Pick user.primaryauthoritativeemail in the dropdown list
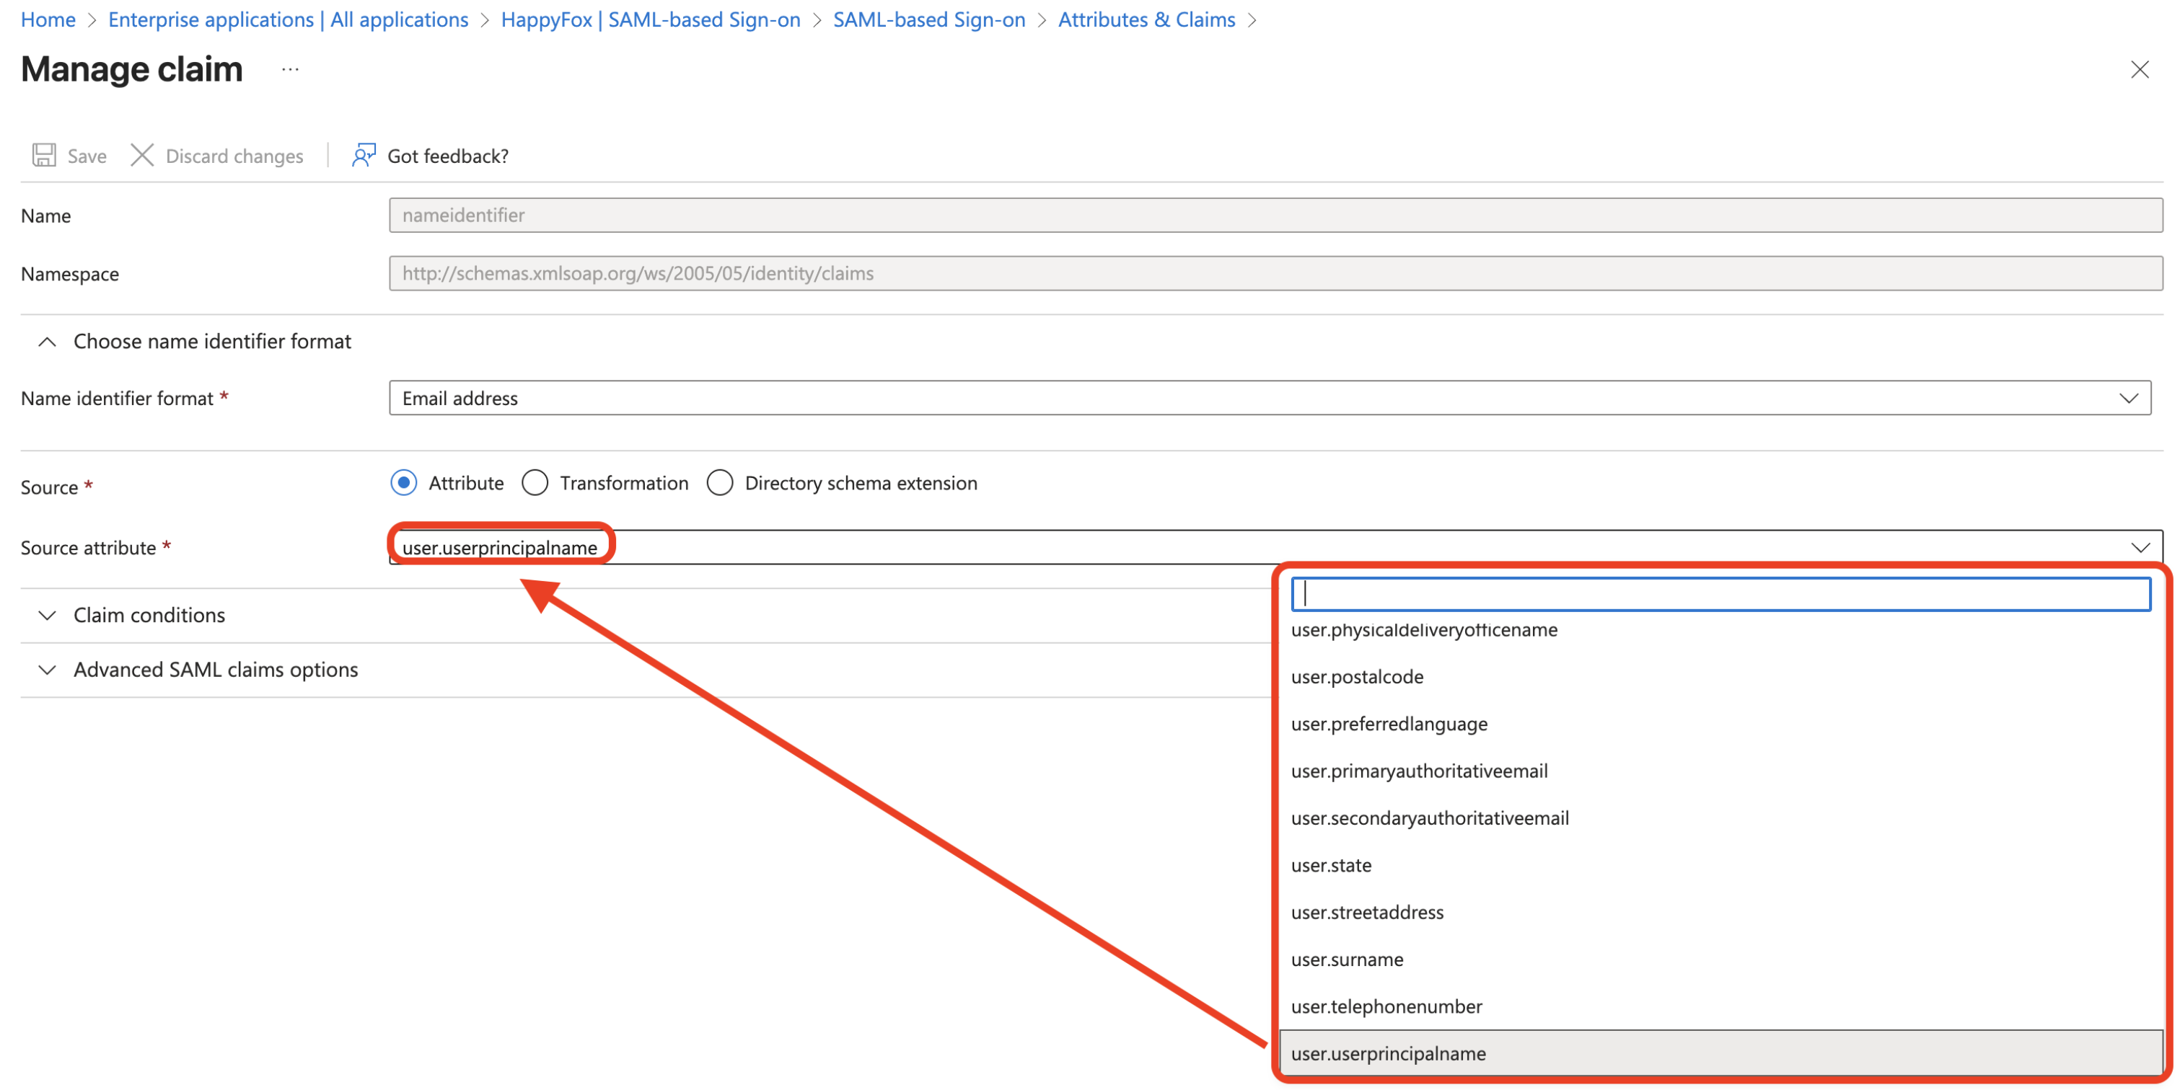 1419,771
